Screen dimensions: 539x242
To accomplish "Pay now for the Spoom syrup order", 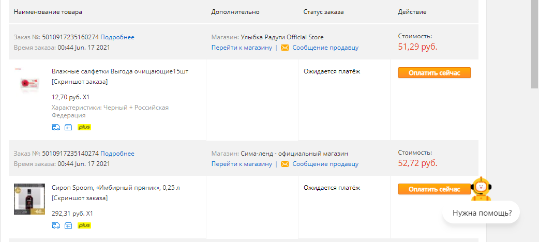I will 434,189.
